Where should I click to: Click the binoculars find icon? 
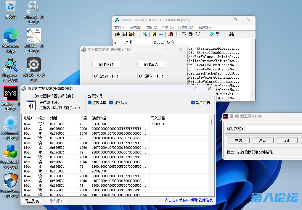point(232,34)
